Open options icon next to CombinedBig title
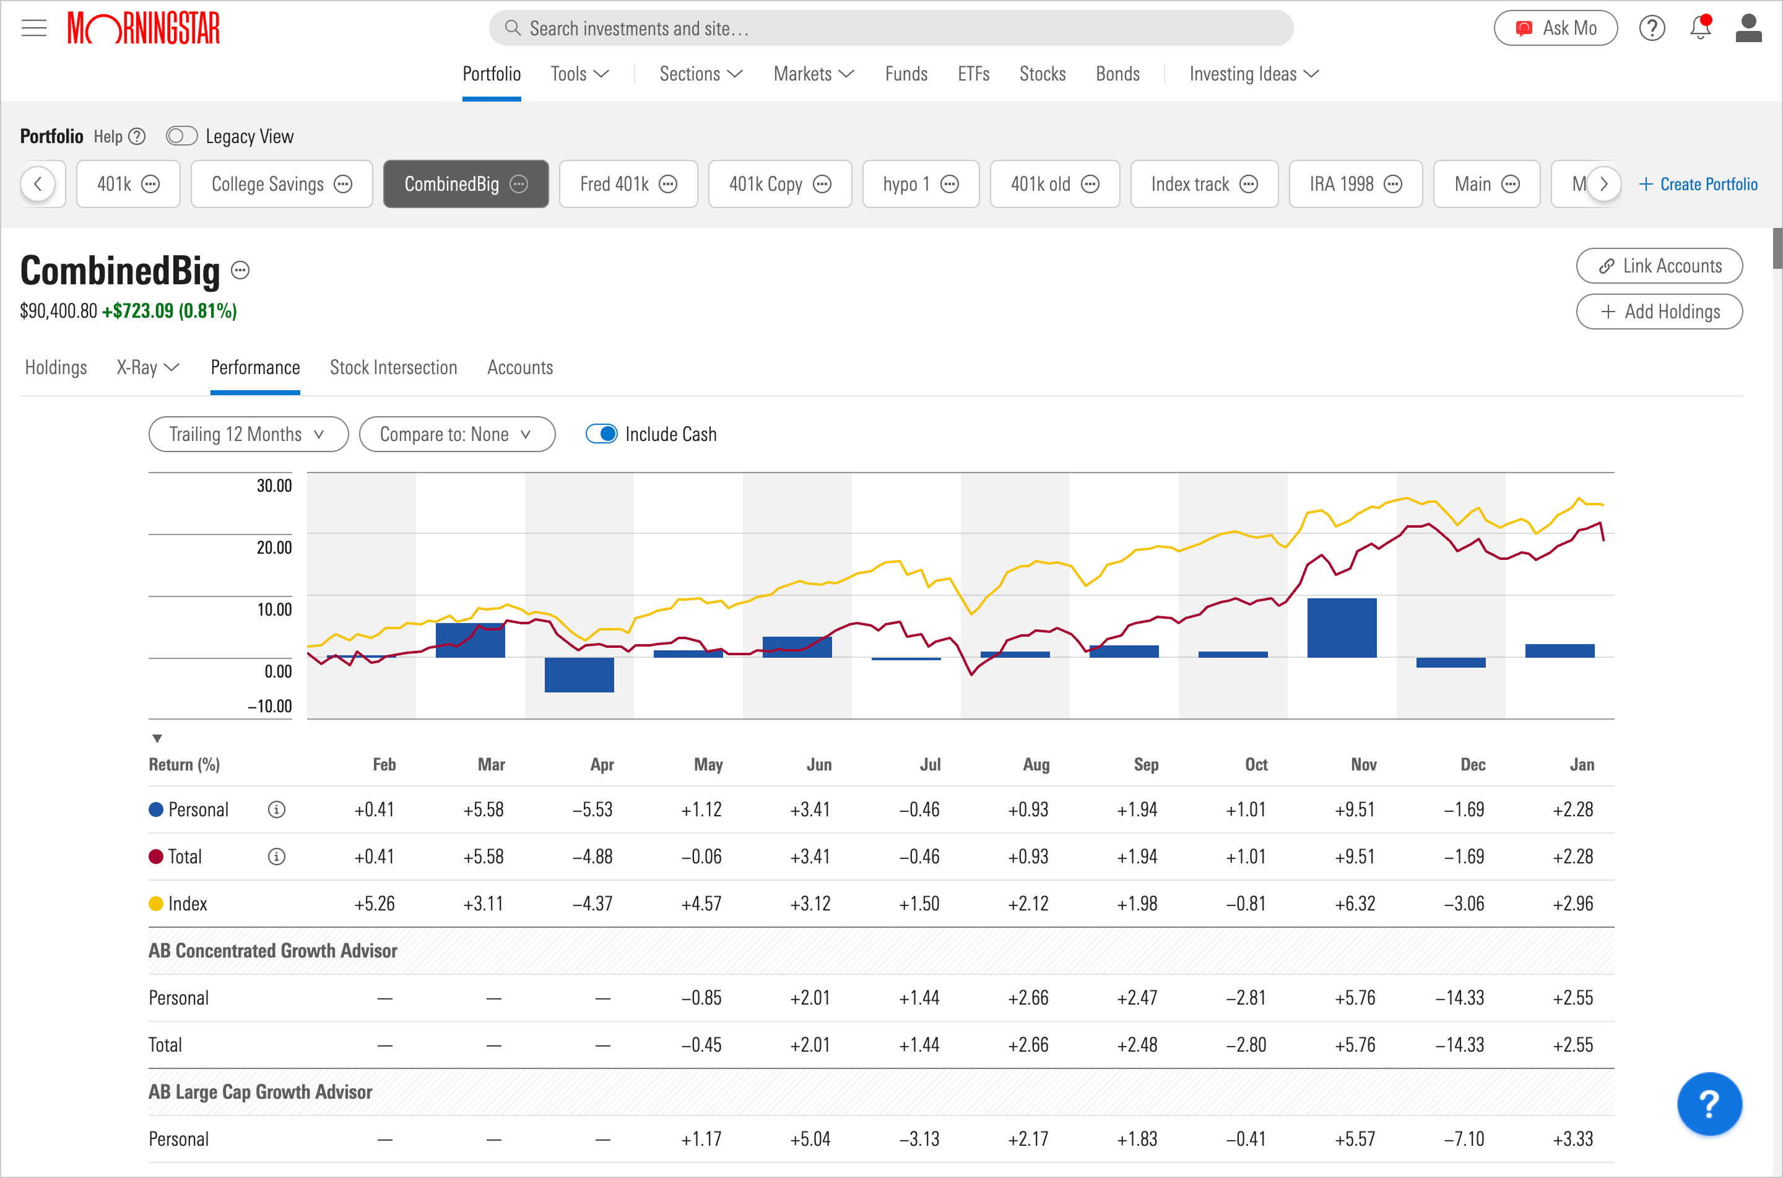1783x1178 pixels. 240,271
